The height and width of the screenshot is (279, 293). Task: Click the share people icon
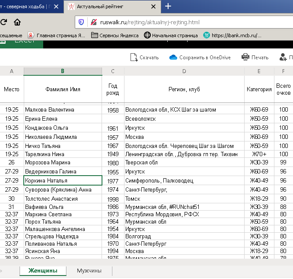283,57
